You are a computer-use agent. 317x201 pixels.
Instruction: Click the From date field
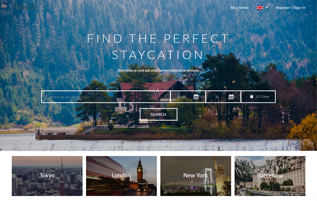tap(188, 97)
